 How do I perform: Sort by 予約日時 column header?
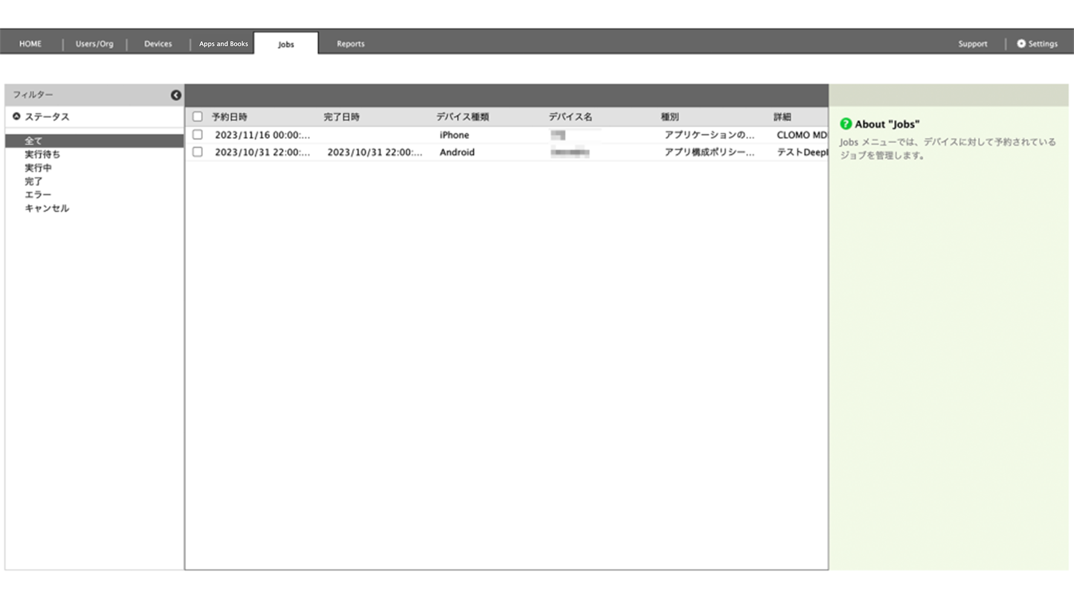[x=230, y=117]
